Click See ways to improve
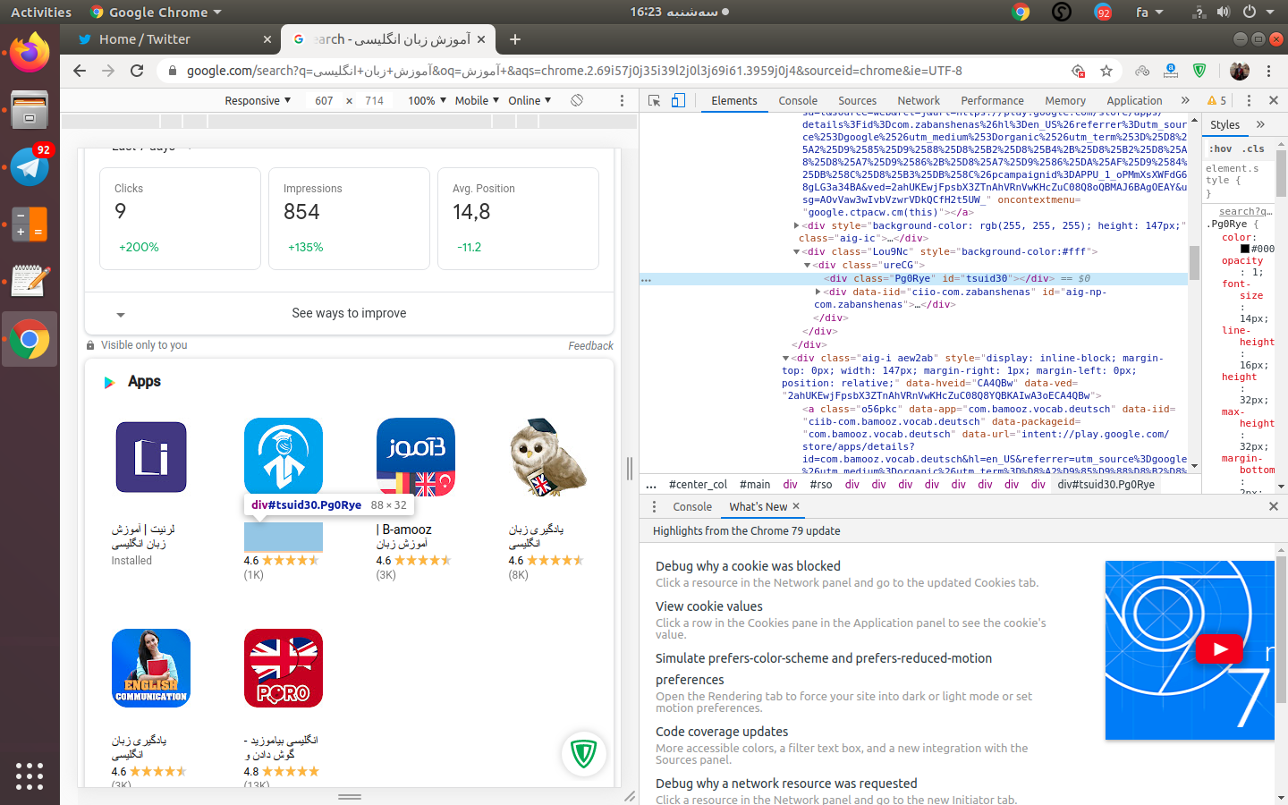The image size is (1288, 805). click(349, 313)
